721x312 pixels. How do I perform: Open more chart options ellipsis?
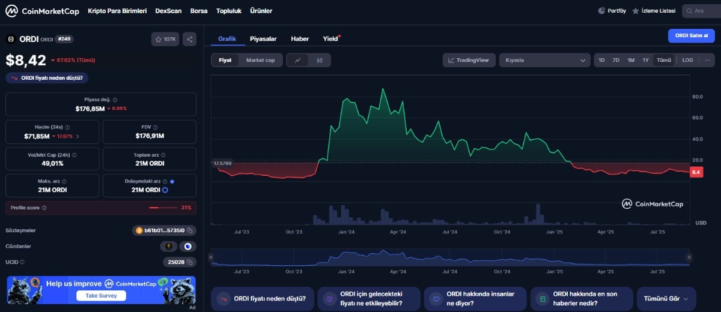tap(707, 60)
